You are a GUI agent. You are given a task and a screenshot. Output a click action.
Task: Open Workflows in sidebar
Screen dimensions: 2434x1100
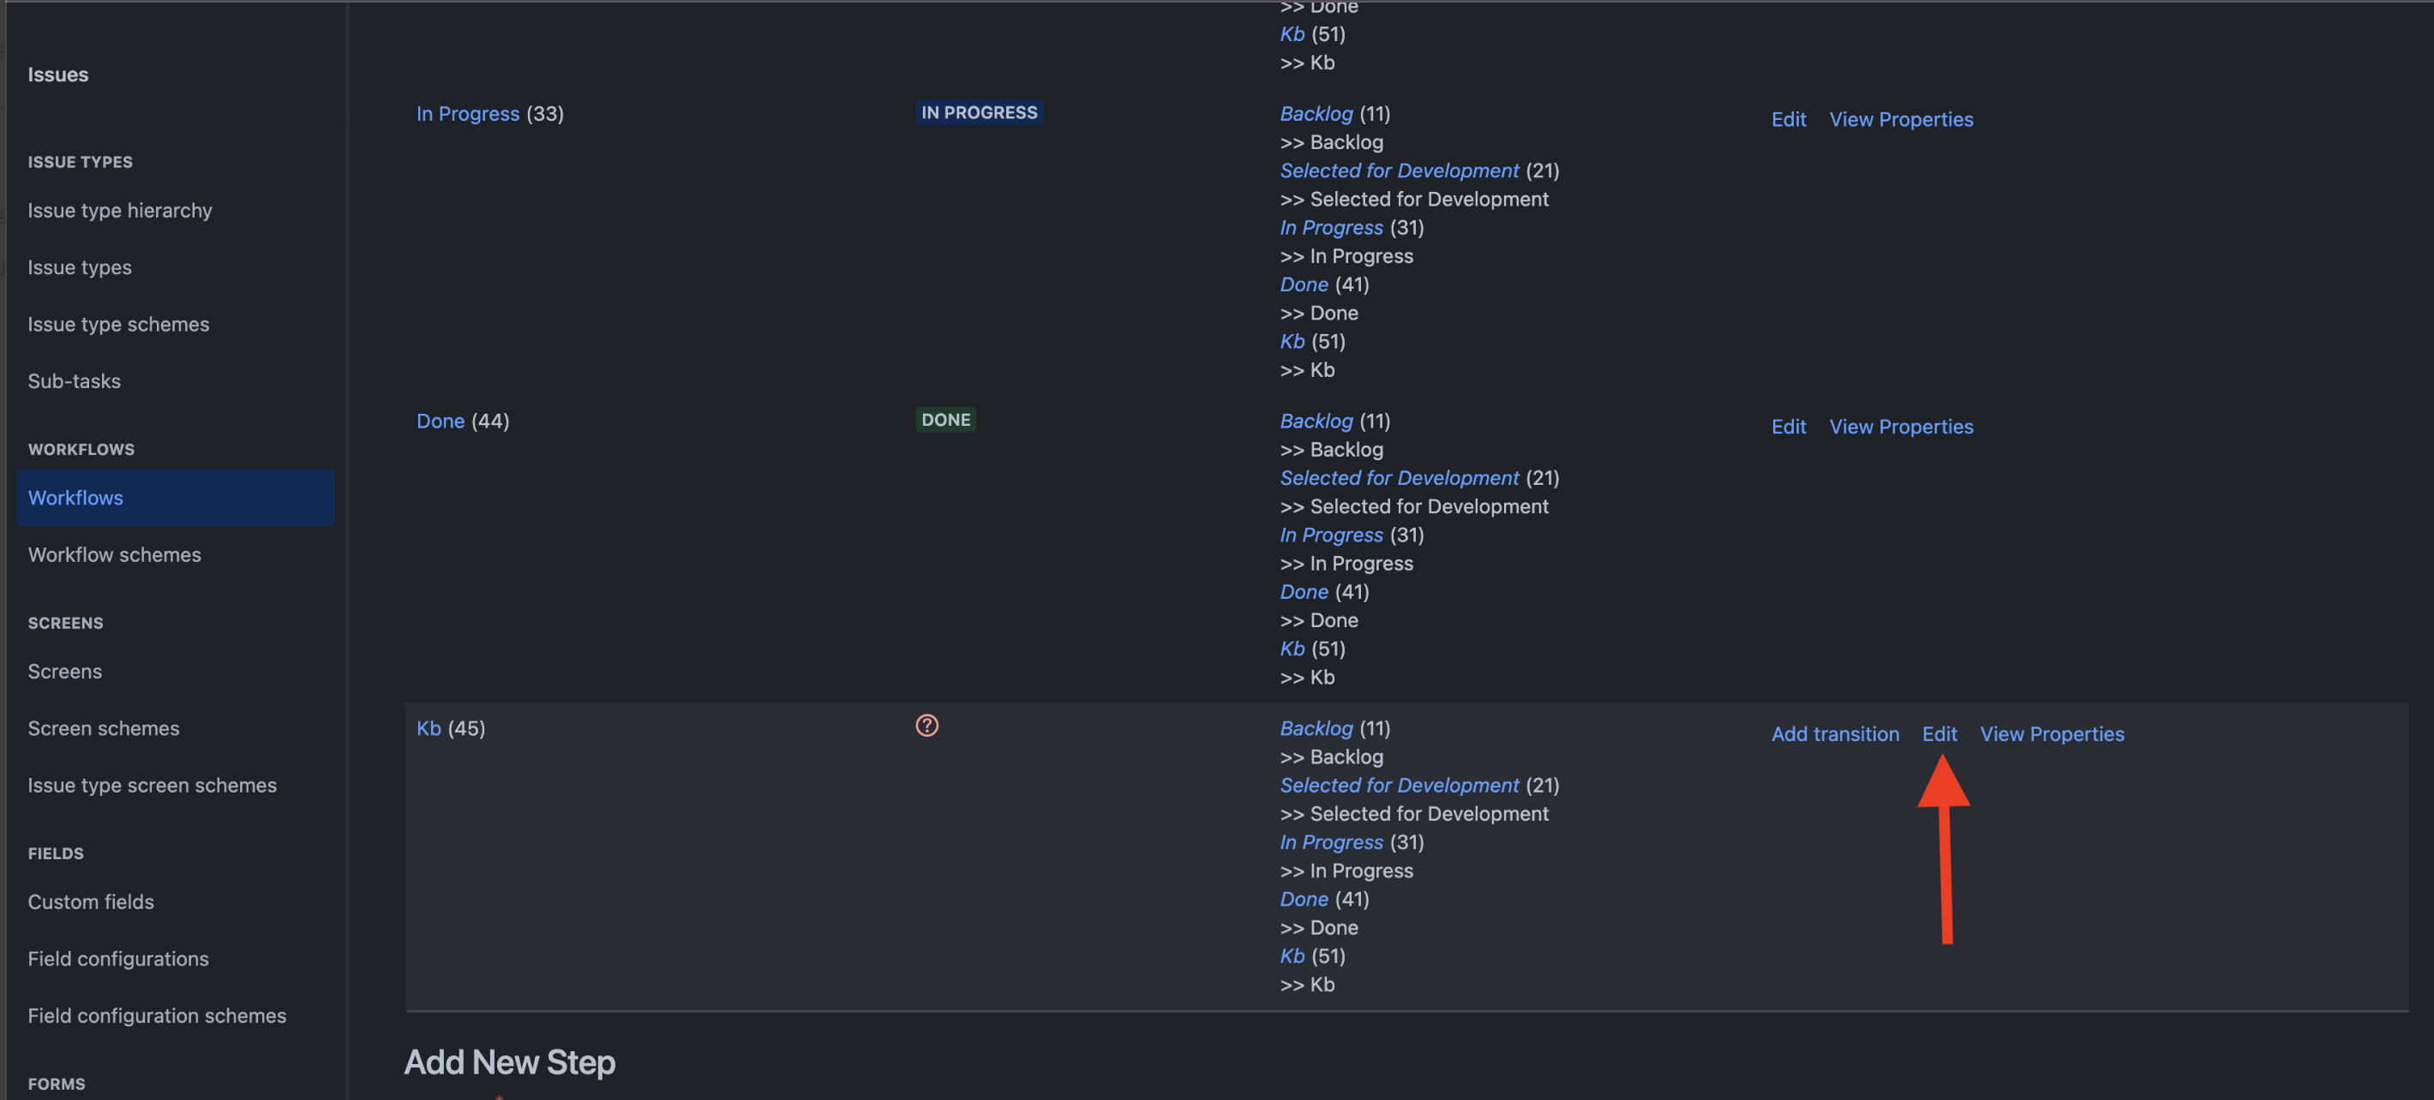click(x=75, y=498)
